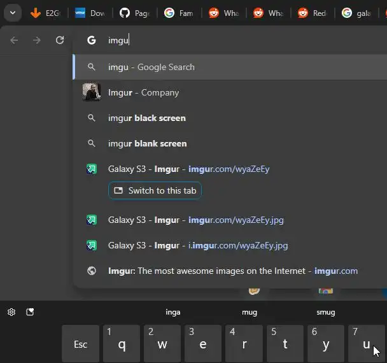387x363 pixels.
Task: Click search icon beside 'imgu - Google Search'
Action: (x=92, y=67)
